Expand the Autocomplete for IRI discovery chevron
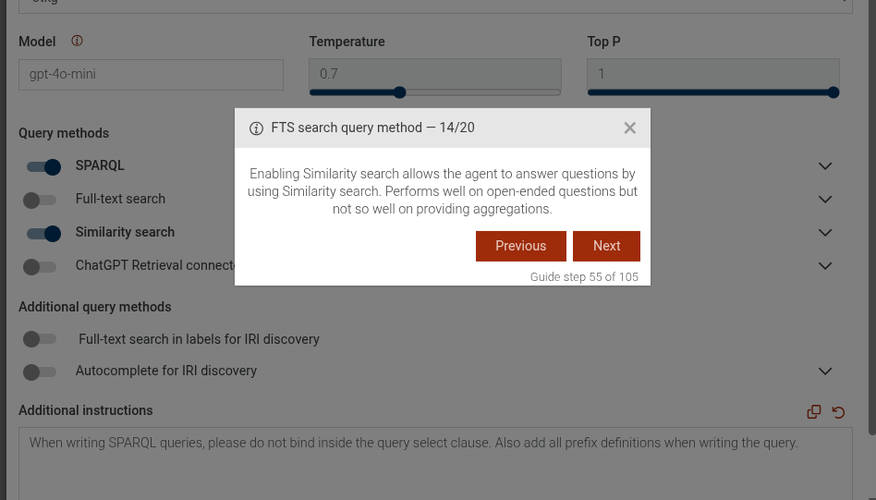This screenshot has height=500, width=876. tap(825, 372)
